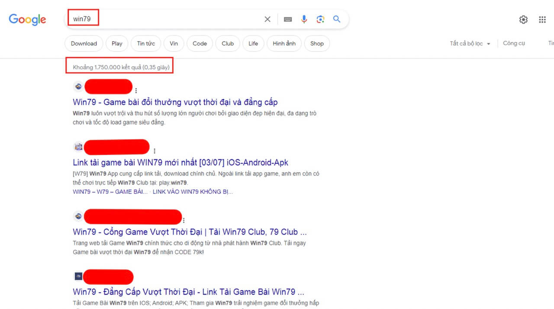Open 'Win79 - Game bài đổi thưởng' result
The width and height of the screenshot is (554, 309).
(x=175, y=103)
